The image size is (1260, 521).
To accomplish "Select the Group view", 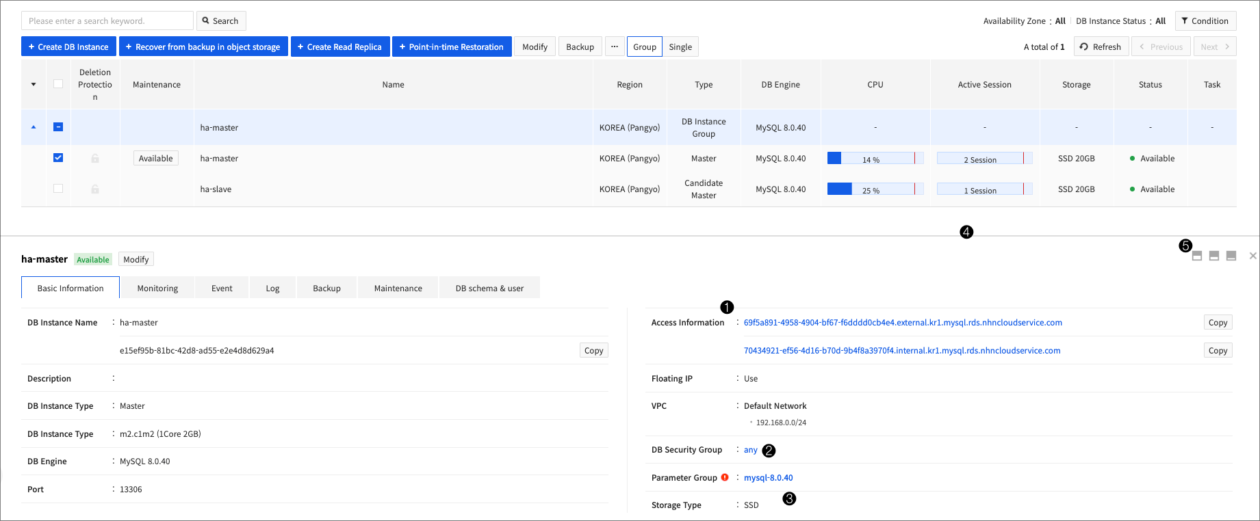I will click(644, 46).
